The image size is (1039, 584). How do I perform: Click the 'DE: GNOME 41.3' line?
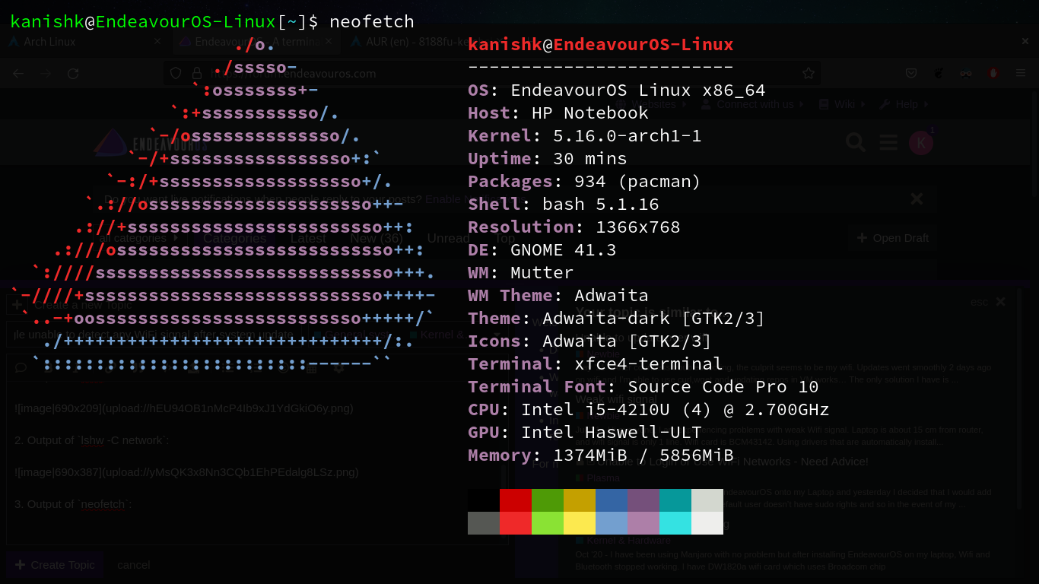coord(542,249)
